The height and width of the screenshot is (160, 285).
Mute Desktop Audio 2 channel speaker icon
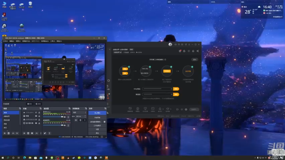click(65, 125)
